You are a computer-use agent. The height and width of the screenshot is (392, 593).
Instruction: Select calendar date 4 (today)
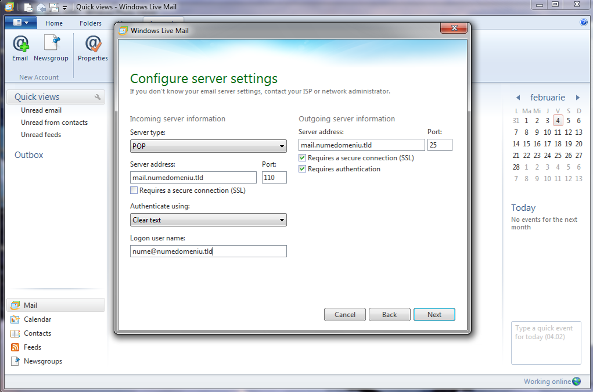[558, 121]
